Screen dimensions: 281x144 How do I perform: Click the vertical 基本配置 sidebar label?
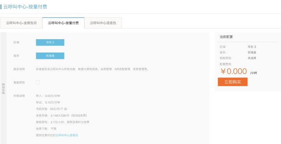[4, 88]
